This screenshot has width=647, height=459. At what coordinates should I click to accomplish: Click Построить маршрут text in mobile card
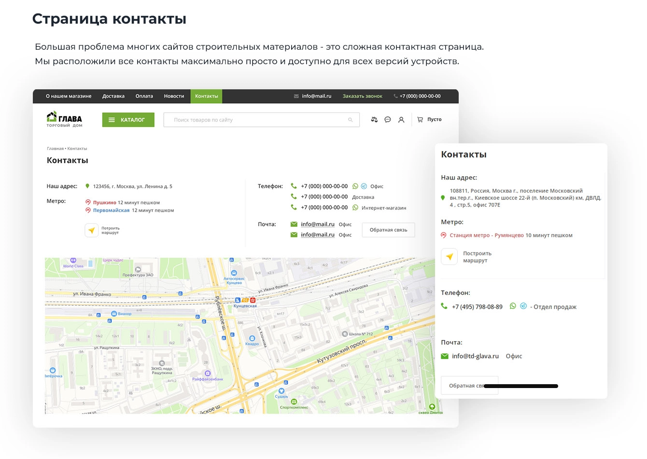tap(477, 257)
